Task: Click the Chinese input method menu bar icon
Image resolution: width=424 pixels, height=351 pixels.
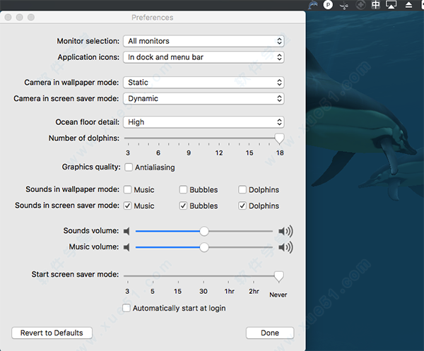Action: [376, 5]
